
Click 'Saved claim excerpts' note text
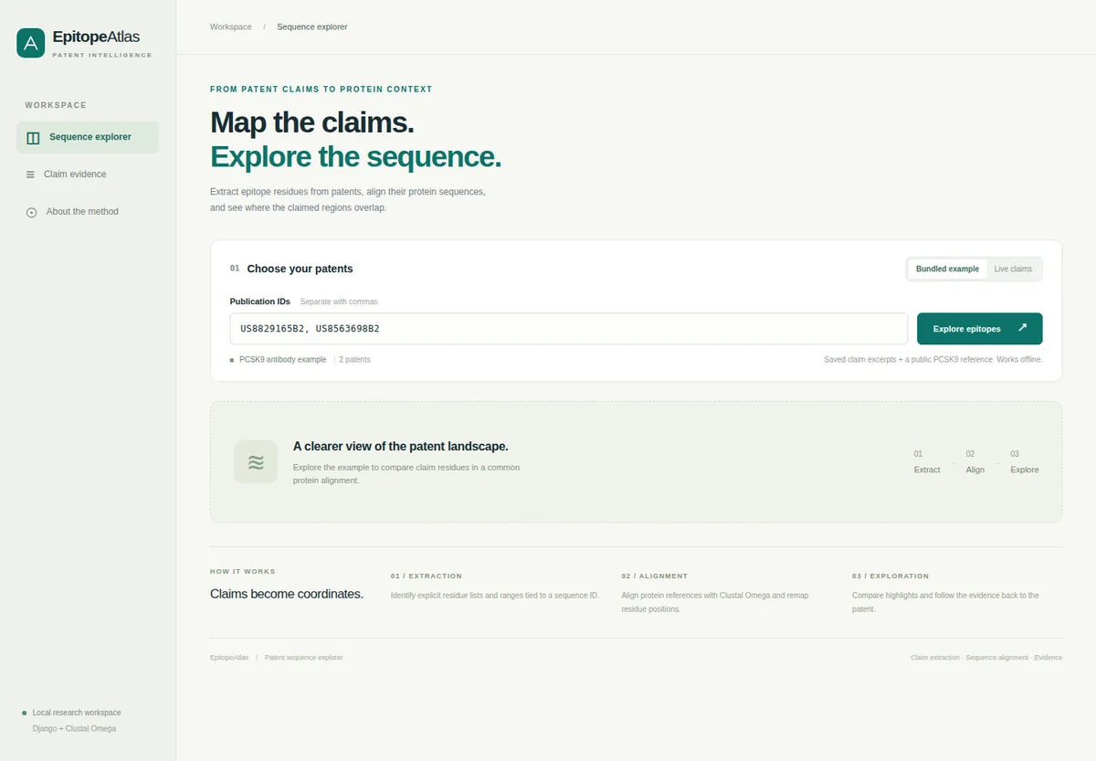click(x=933, y=360)
